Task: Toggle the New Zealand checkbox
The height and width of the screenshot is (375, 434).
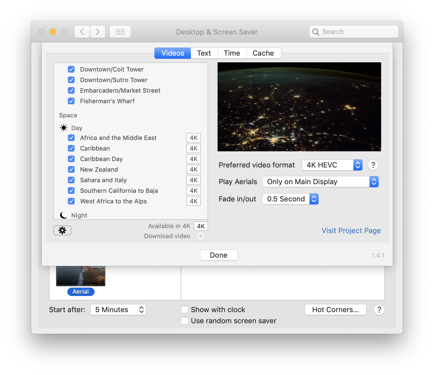Action: [71, 169]
